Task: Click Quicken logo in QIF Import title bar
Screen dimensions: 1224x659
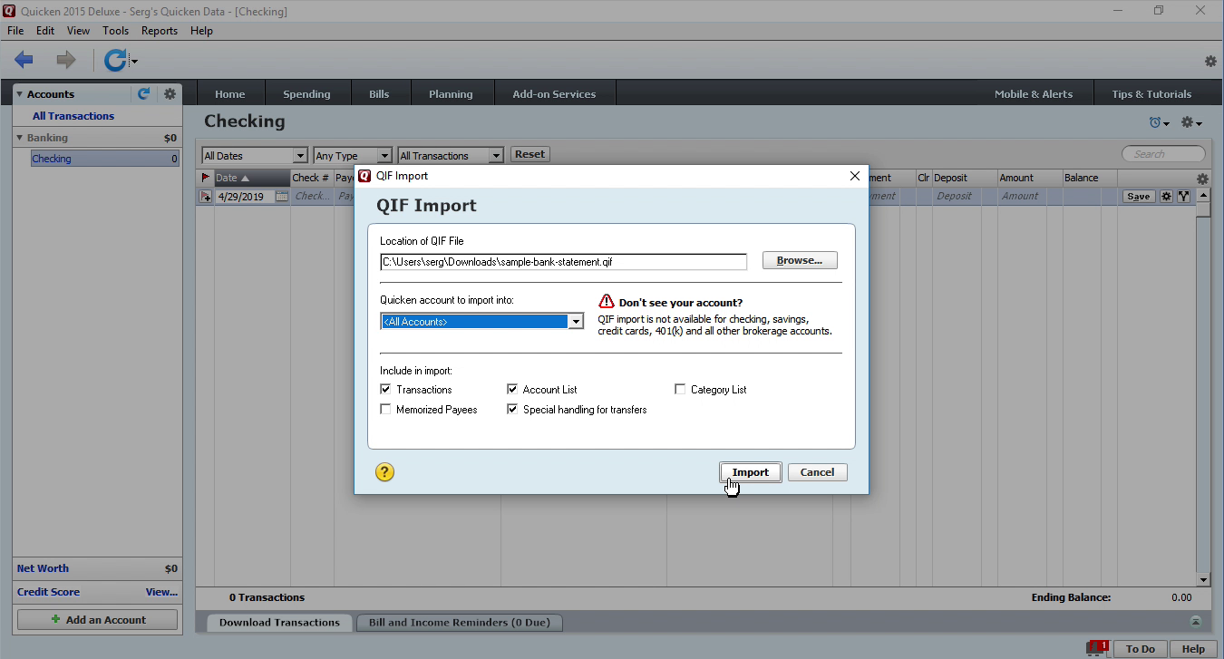Action: (364, 176)
